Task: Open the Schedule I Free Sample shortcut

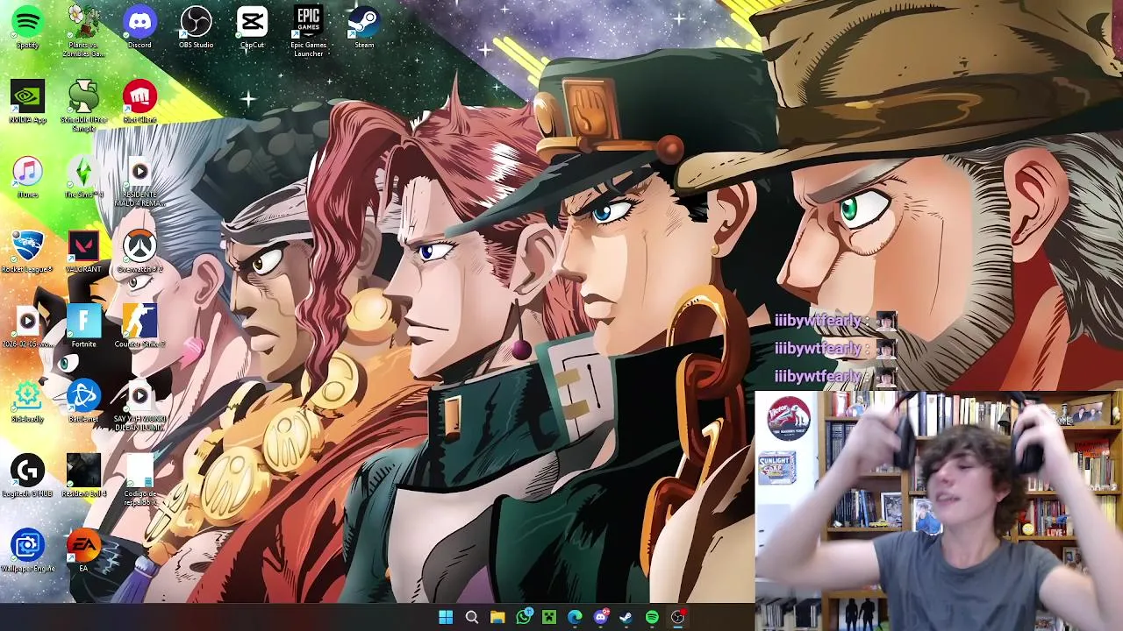Action: (83, 106)
